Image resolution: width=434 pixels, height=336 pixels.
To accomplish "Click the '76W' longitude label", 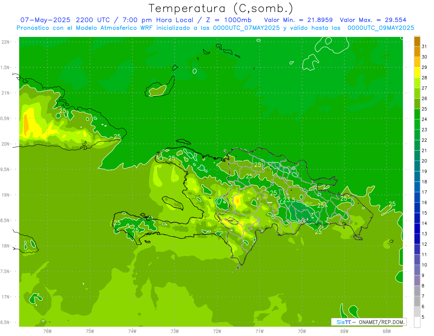I will click(47, 331).
